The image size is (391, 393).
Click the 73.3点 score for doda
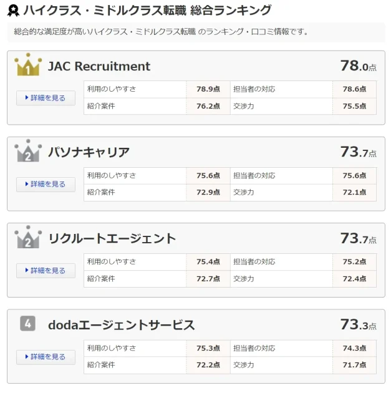358,324
